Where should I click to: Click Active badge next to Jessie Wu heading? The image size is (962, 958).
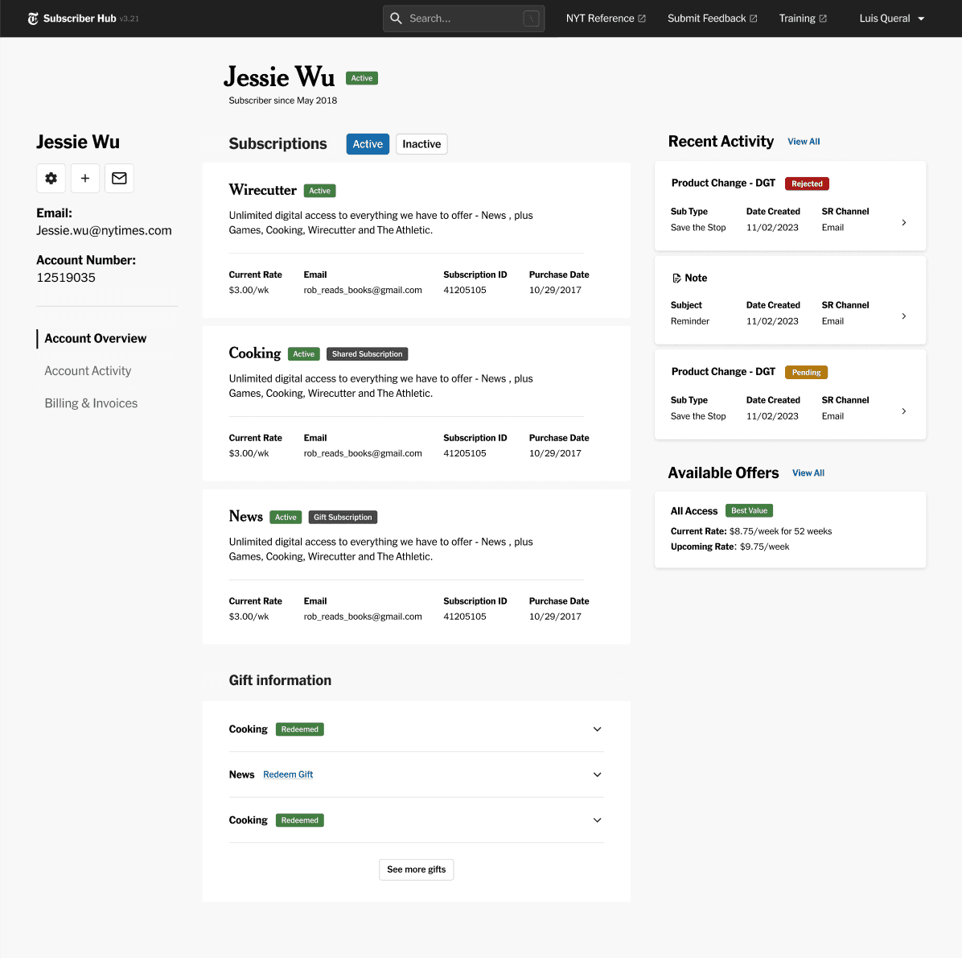(x=362, y=79)
